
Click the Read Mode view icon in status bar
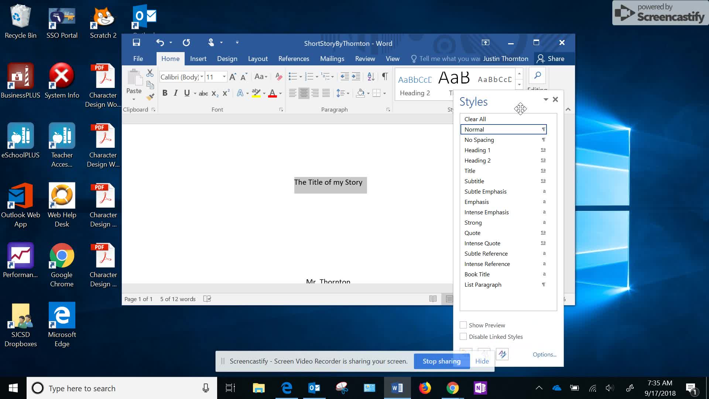click(x=433, y=299)
